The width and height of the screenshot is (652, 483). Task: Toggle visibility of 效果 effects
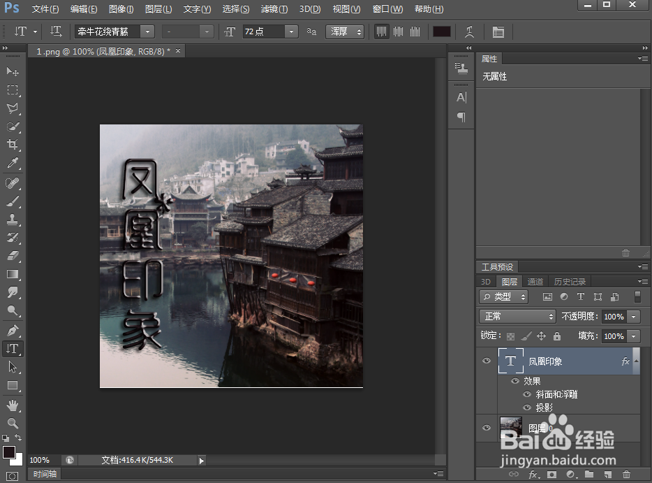point(515,381)
